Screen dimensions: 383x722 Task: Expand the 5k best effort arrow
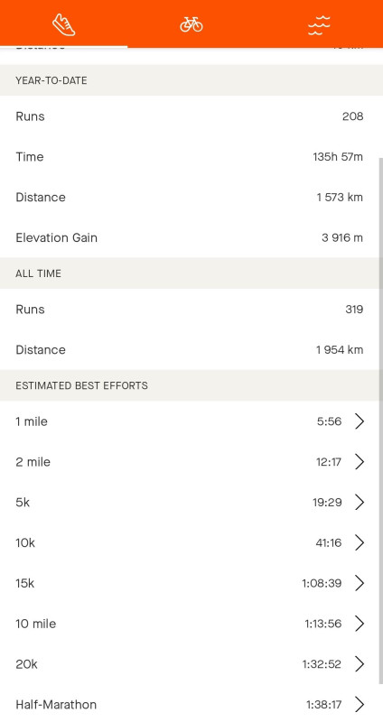click(360, 503)
